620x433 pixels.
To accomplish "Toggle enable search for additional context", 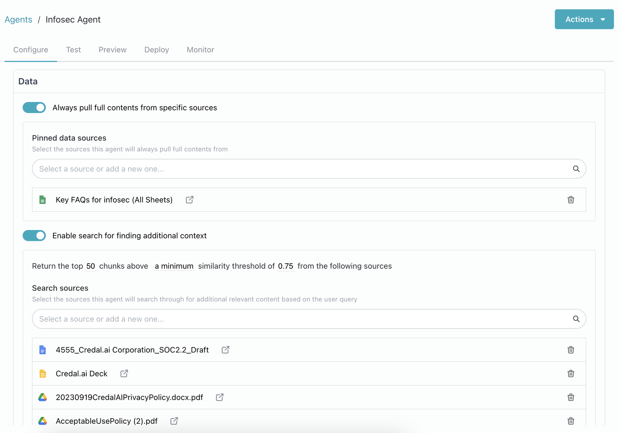I will [x=34, y=235].
